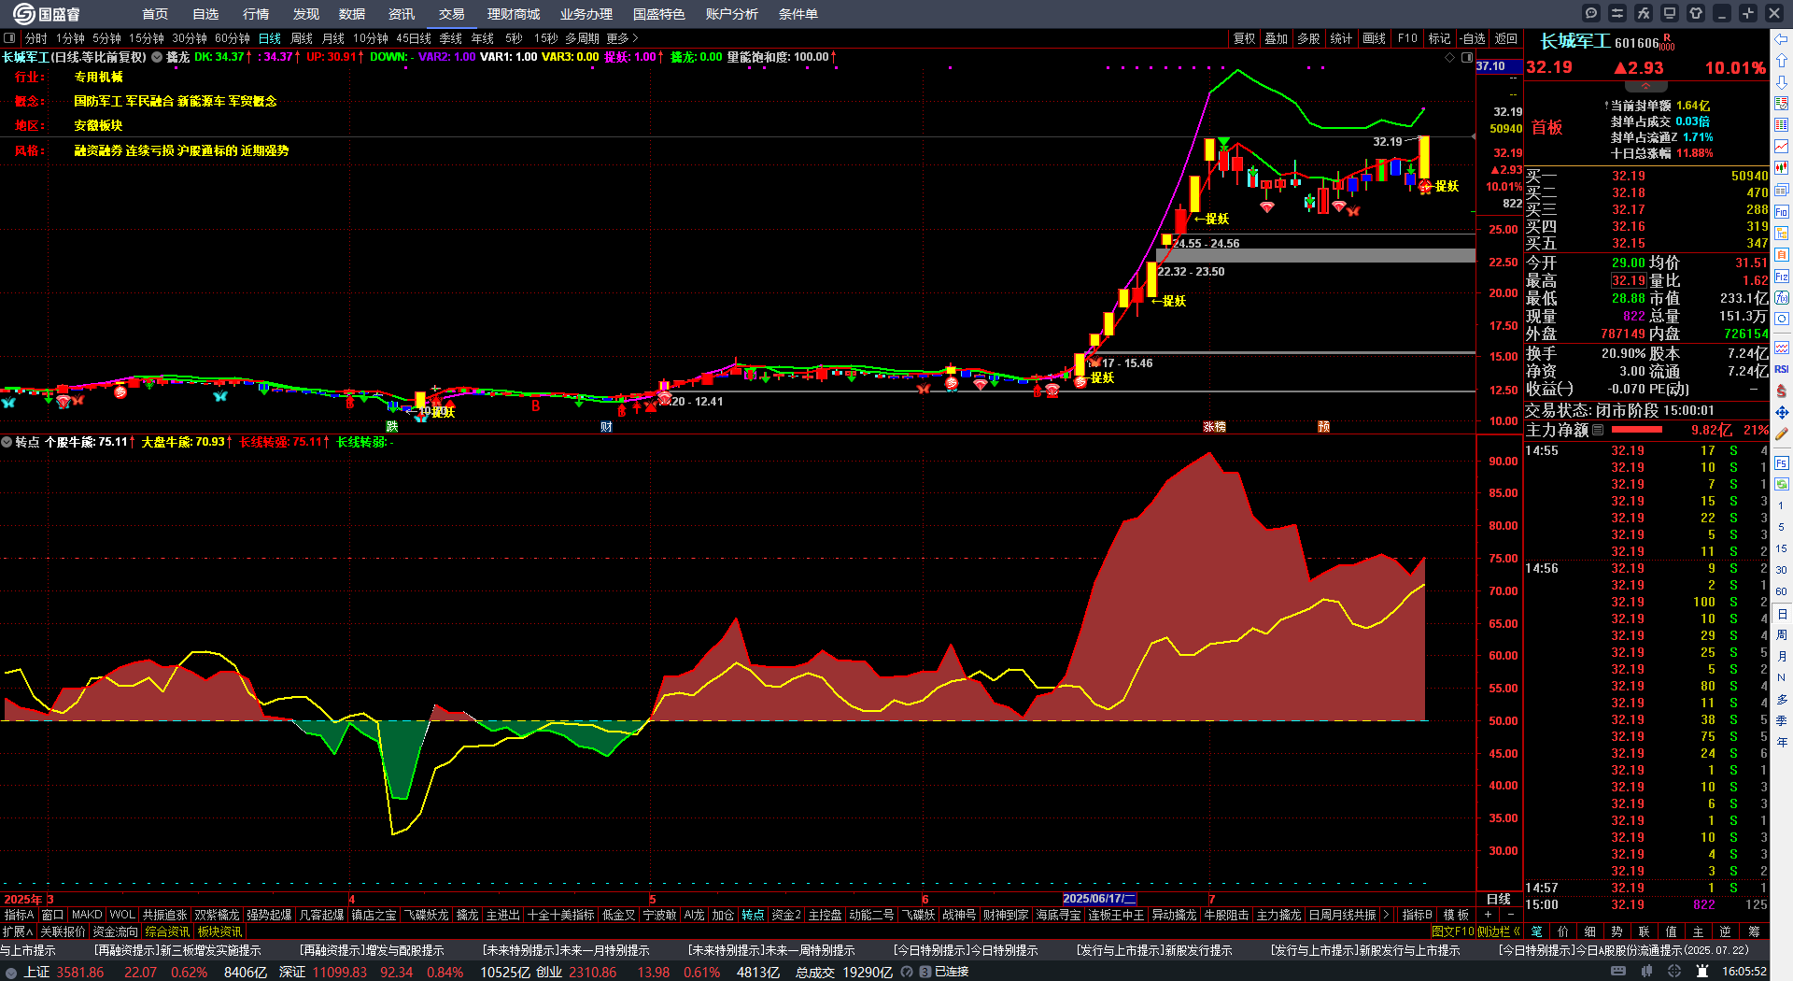Zoom in chart with plus button
Image resolution: width=1793 pixels, height=981 pixels.
(1488, 915)
